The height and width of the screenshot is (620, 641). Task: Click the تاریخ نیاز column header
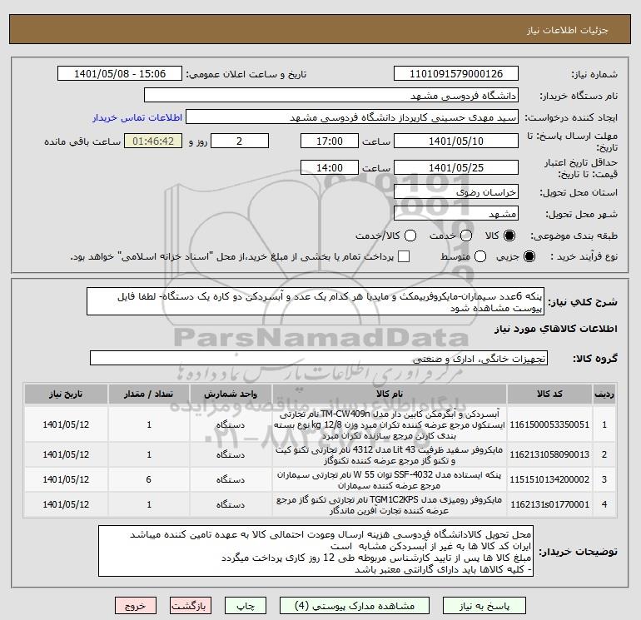66,394
